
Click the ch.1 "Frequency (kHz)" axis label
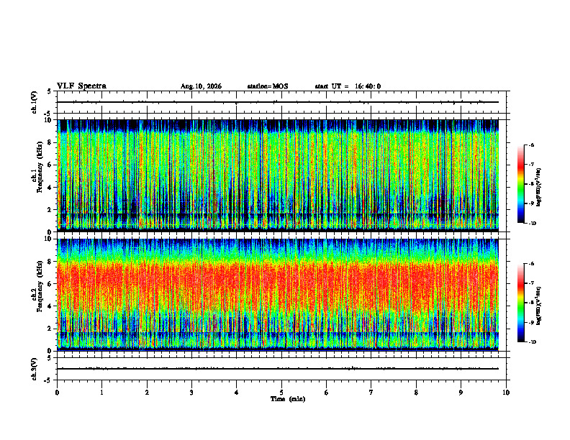click(x=40, y=168)
